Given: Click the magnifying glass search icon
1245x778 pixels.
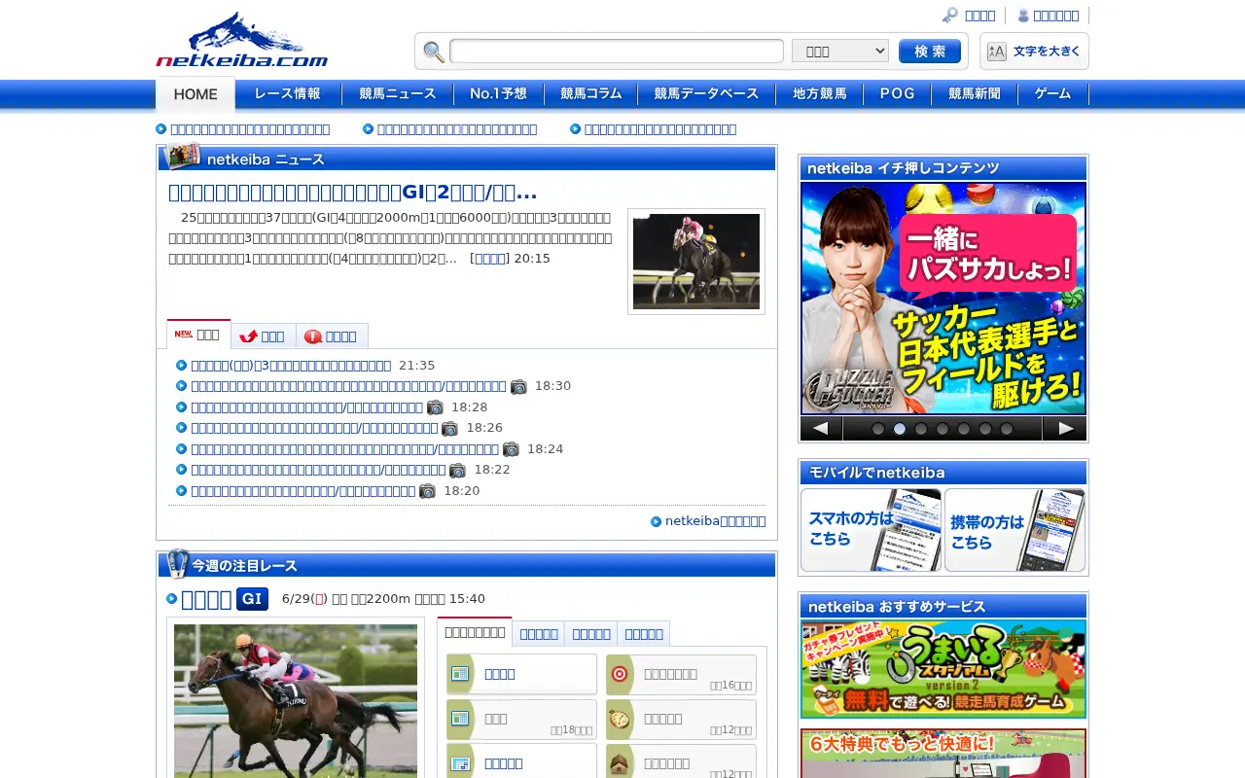Looking at the screenshot, I should coord(434,52).
